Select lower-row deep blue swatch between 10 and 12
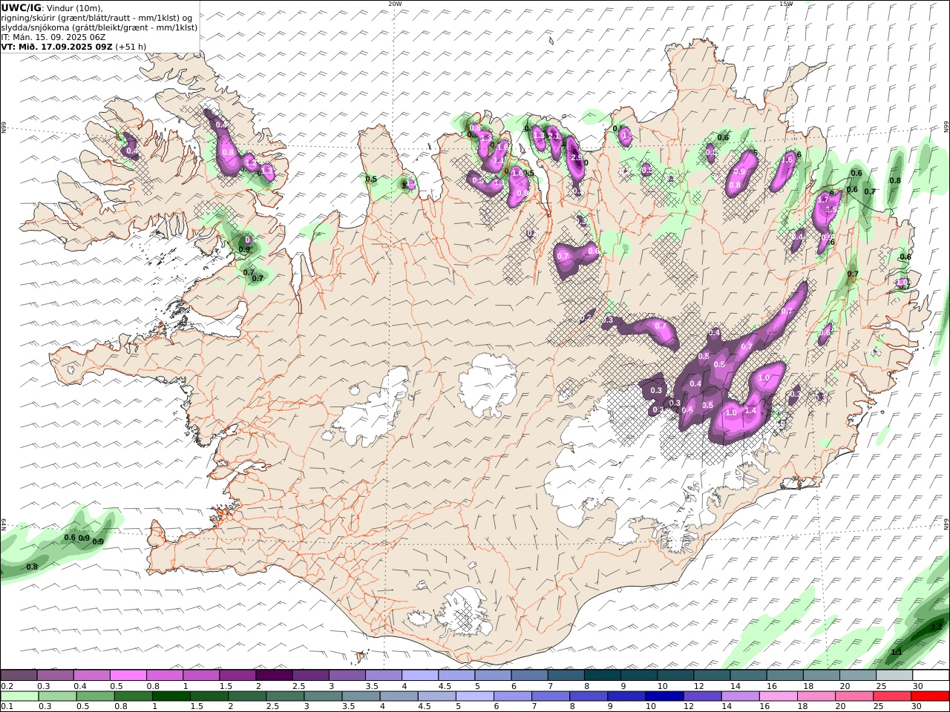The width and height of the screenshot is (950, 712). 664,696
